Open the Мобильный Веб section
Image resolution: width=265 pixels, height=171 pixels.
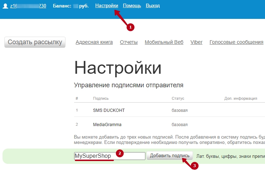click(164, 42)
